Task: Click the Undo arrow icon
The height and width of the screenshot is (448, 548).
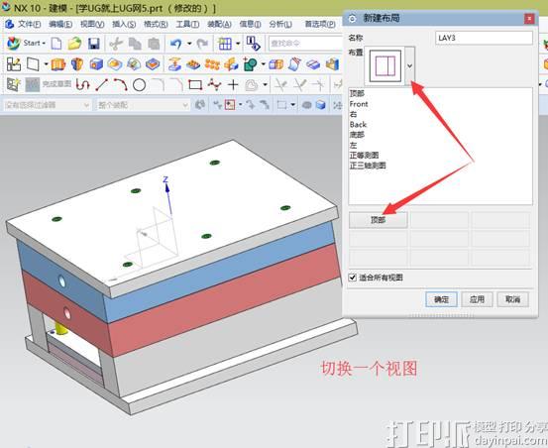Action: click(175, 44)
